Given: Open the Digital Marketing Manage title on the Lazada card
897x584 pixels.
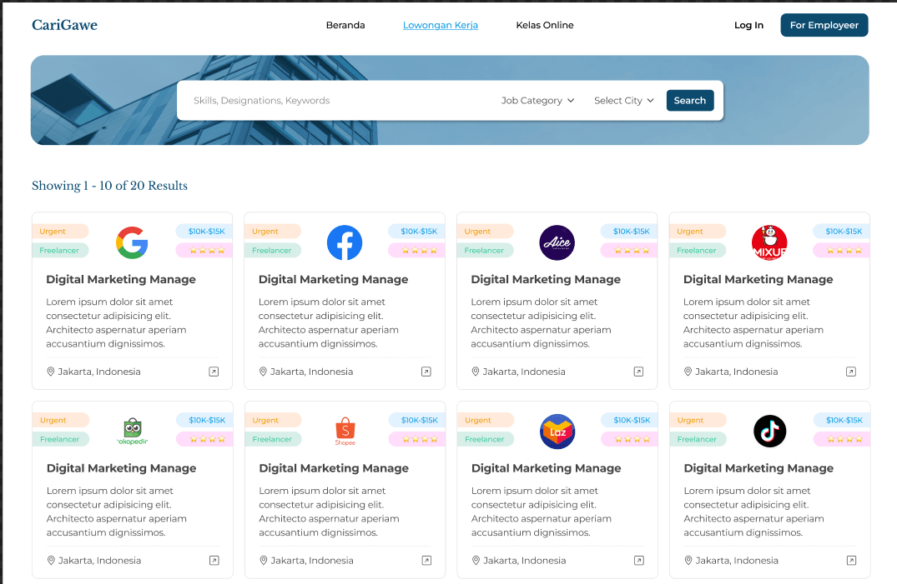Looking at the screenshot, I should tap(547, 468).
